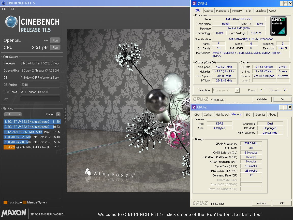The width and height of the screenshot is (293, 220).
Task: Switch to Caches tab in top CPU-Z
Action: 209,11
